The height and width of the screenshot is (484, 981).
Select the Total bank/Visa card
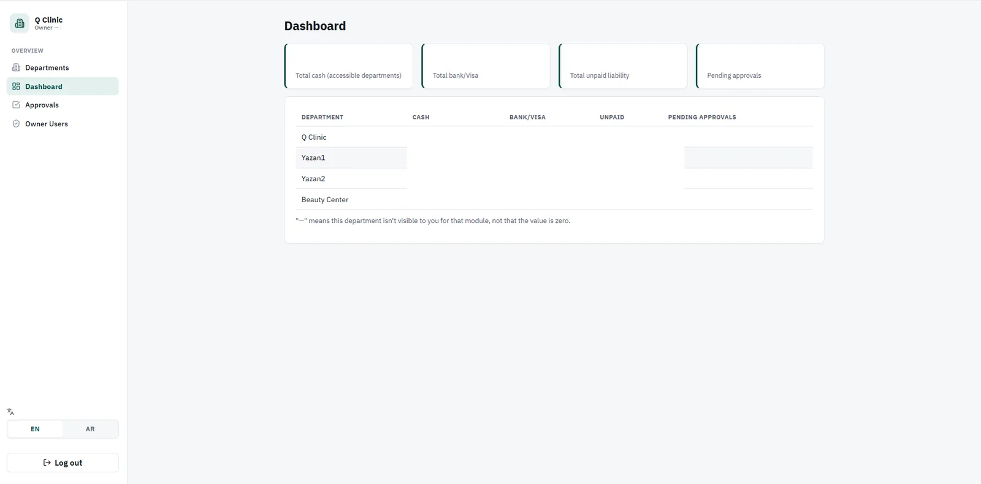click(486, 66)
